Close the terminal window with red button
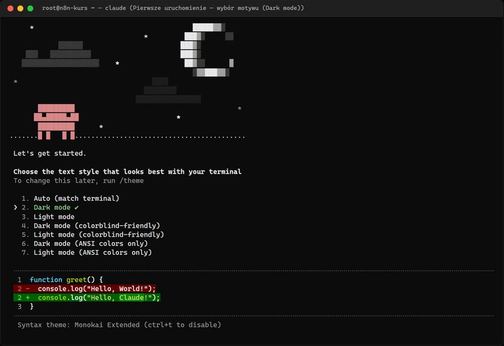The height and width of the screenshot is (346, 504). [10, 8]
